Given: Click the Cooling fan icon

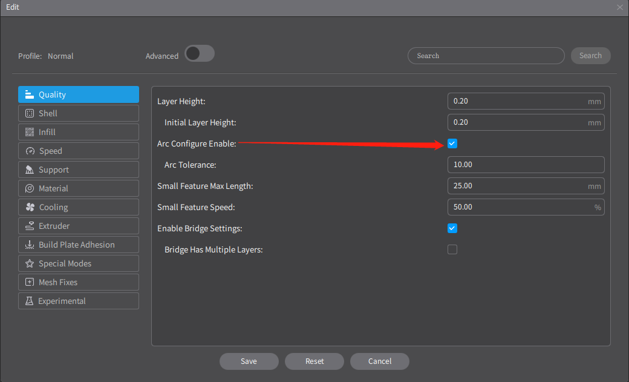Looking at the screenshot, I should click(30, 207).
